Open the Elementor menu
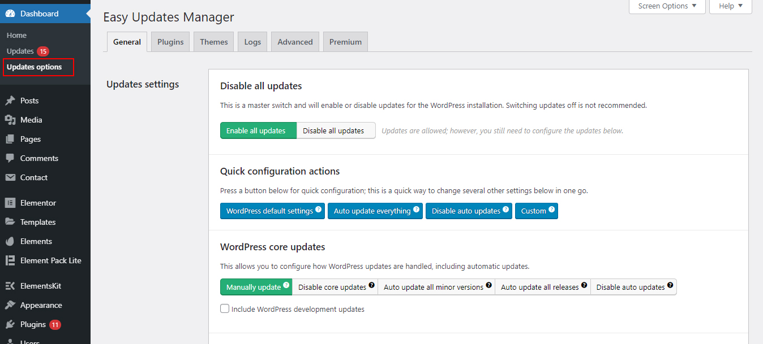Image resolution: width=763 pixels, height=344 pixels. 45,203
